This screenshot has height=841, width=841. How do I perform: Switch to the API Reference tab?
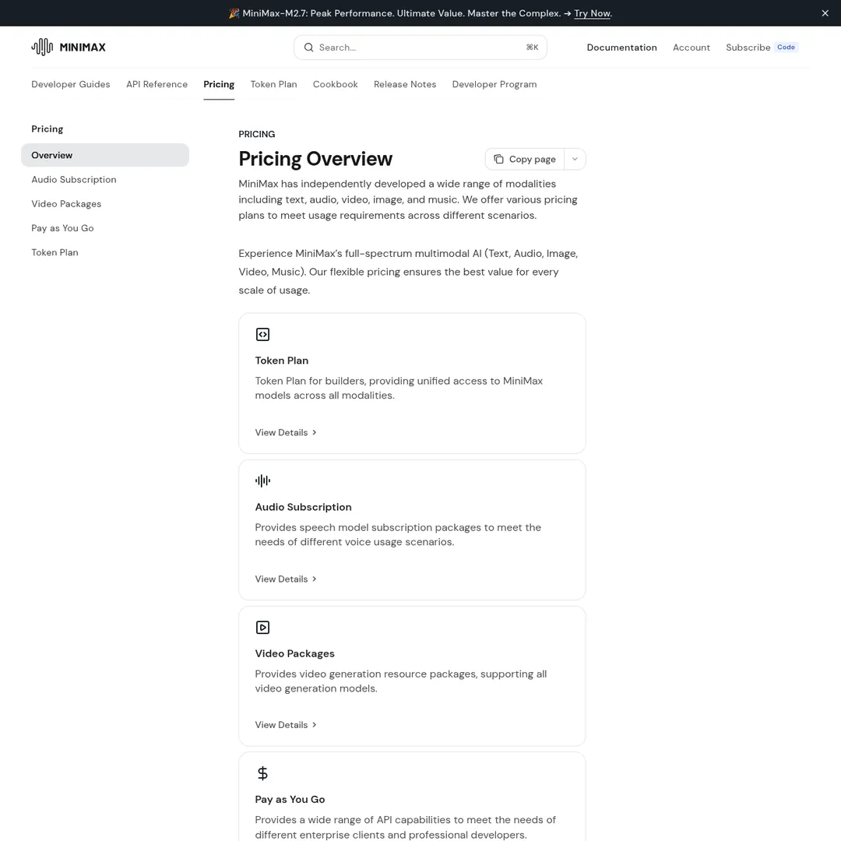(x=157, y=84)
